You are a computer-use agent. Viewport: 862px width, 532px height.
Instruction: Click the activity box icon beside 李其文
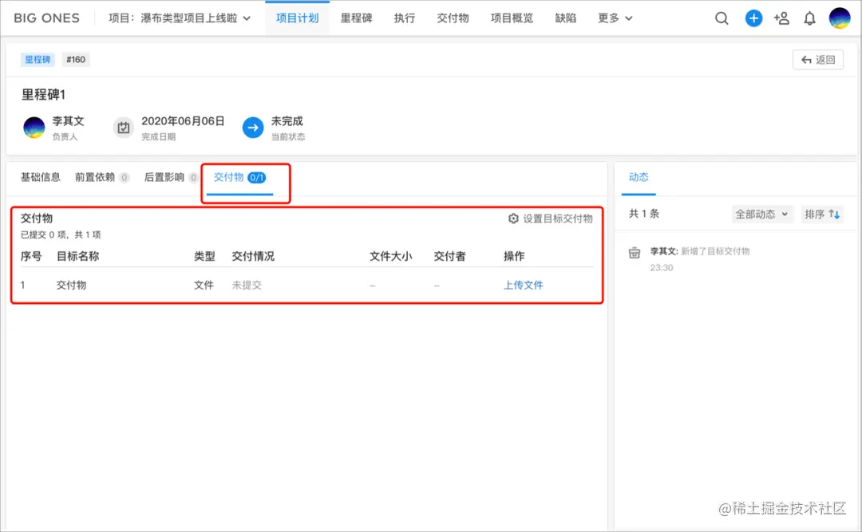pos(635,253)
